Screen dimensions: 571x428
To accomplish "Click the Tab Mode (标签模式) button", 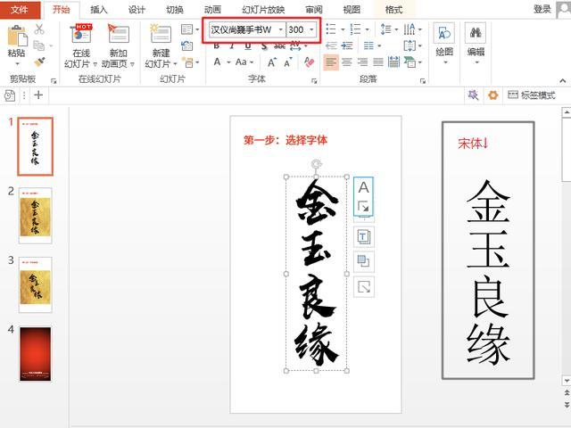I will pos(532,95).
